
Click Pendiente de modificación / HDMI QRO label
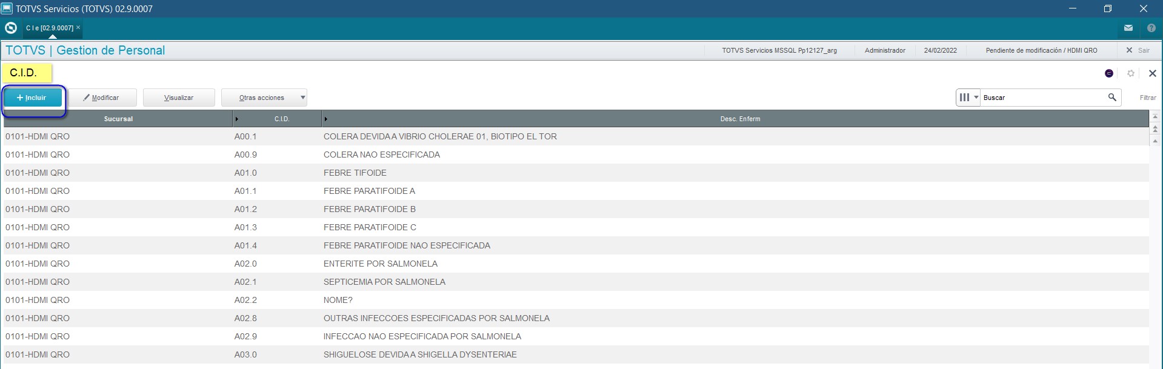click(x=1041, y=50)
